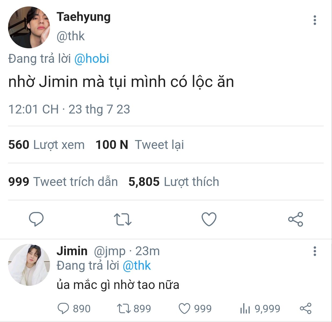
Task: Share Taehyung's main tweet
Action: 295,219
